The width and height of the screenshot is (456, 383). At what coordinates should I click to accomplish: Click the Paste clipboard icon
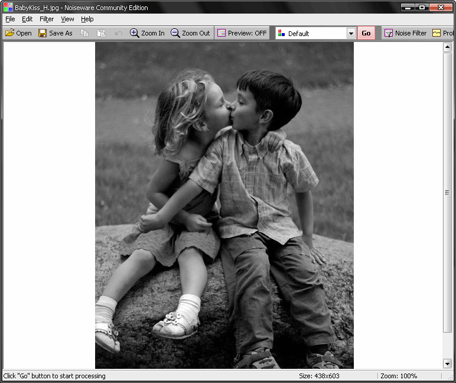pyautogui.click(x=102, y=33)
